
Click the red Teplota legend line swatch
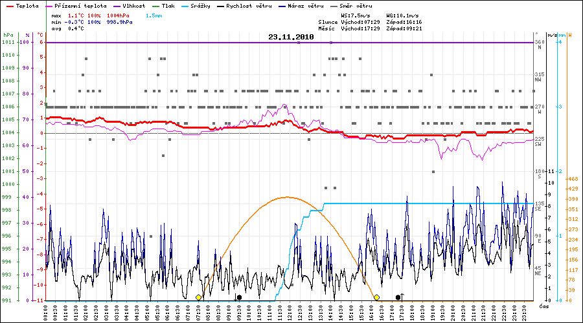coord(10,6)
